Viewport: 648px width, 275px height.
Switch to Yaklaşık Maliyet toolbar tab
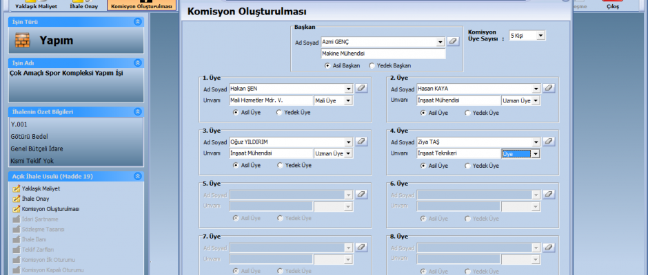(30, 5)
